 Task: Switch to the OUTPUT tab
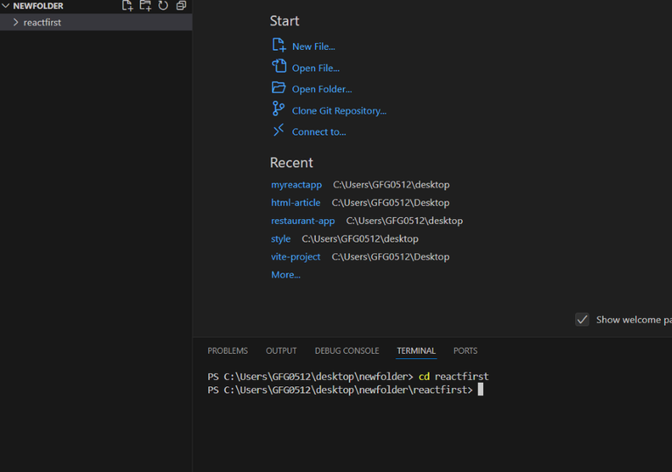click(281, 351)
